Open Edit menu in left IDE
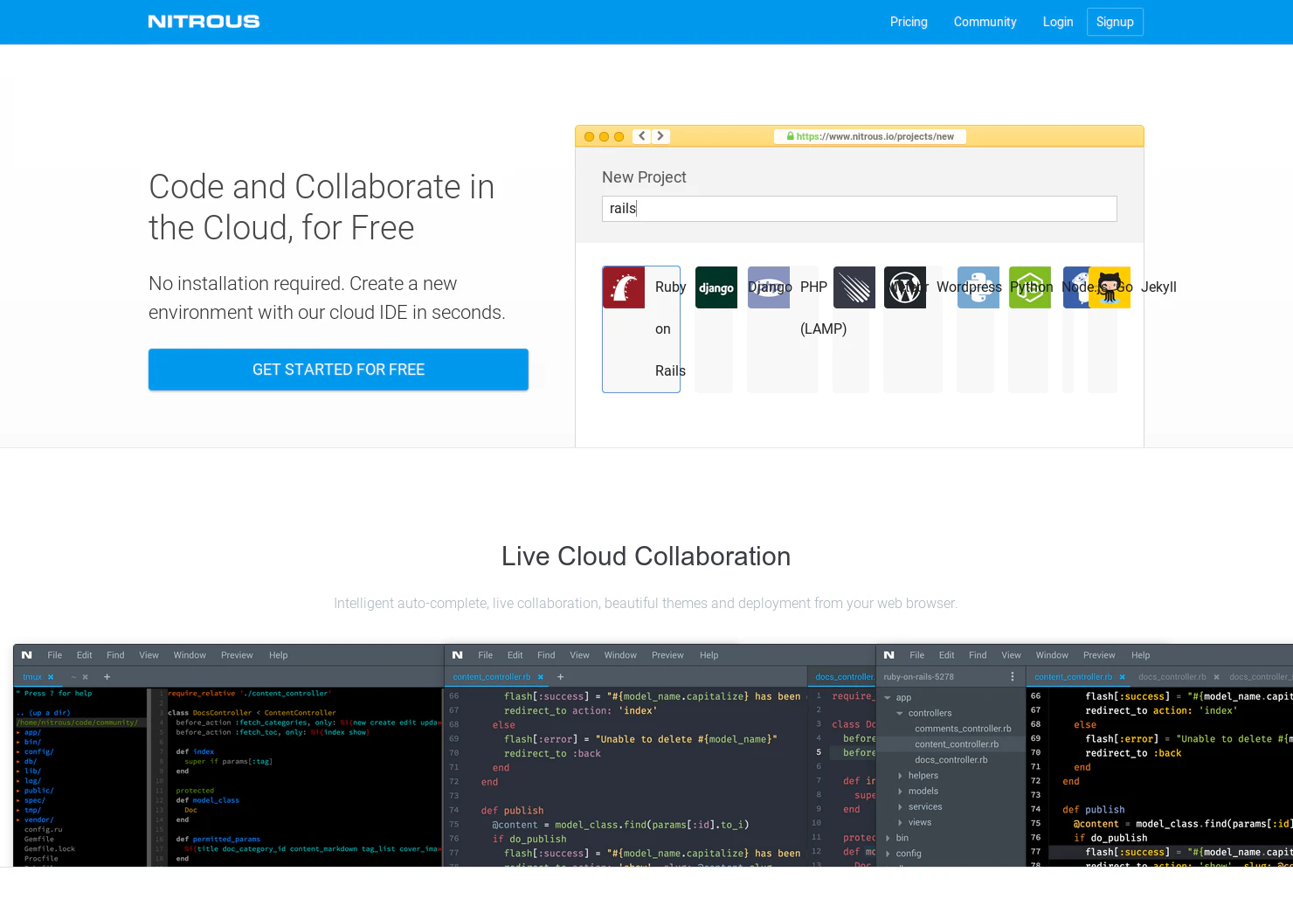 (84, 655)
